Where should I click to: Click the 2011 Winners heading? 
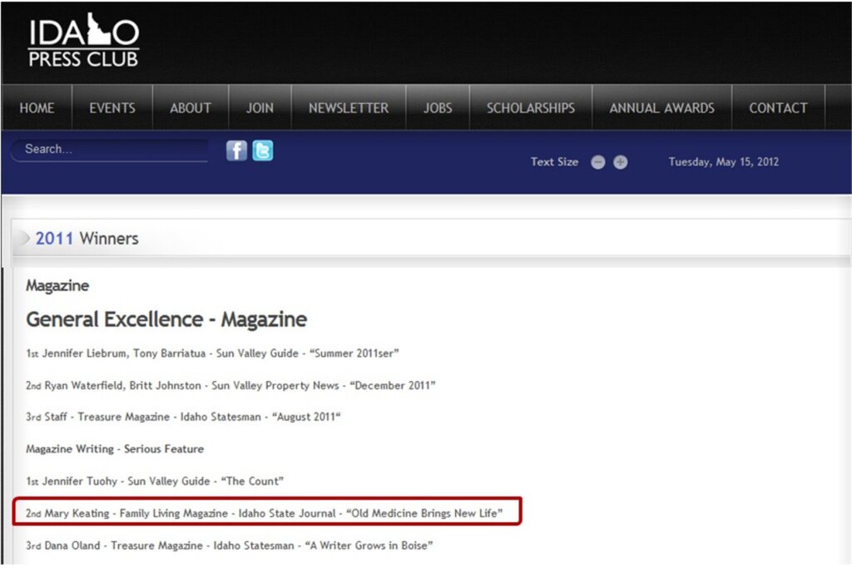[x=87, y=239]
